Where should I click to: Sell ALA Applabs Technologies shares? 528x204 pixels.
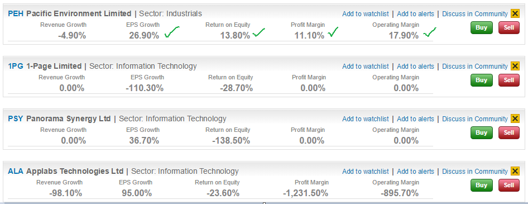coord(509,186)
